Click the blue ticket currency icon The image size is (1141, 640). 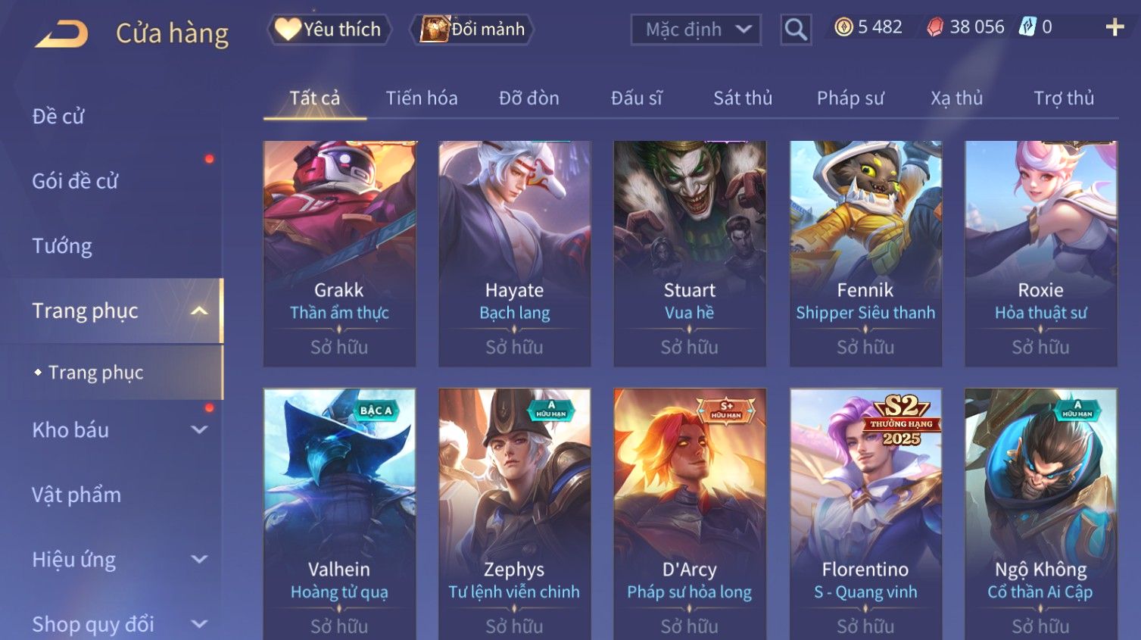1027,27
